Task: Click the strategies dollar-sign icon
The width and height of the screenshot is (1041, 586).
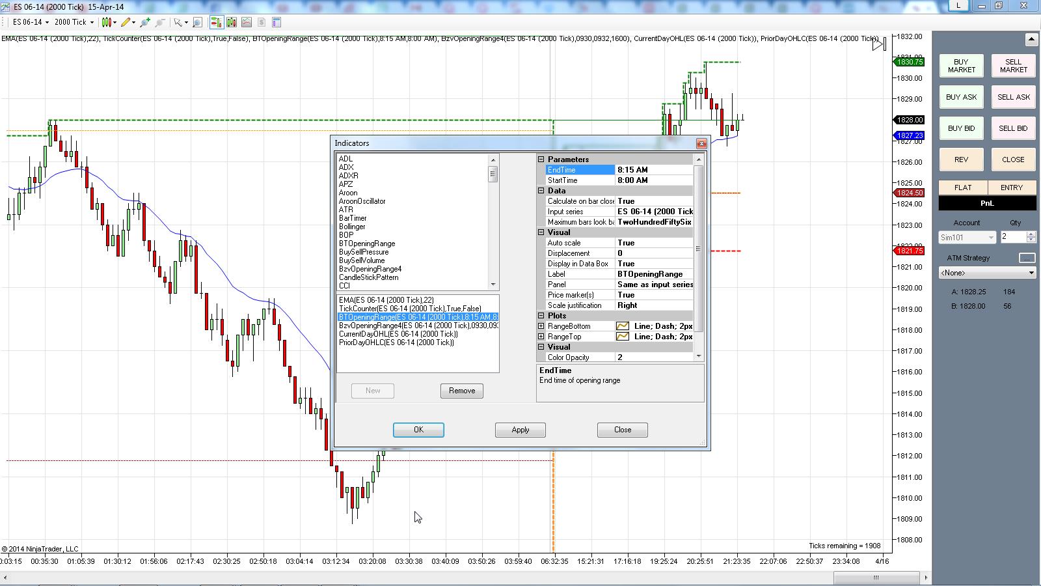Action: [x=261, y=22]
